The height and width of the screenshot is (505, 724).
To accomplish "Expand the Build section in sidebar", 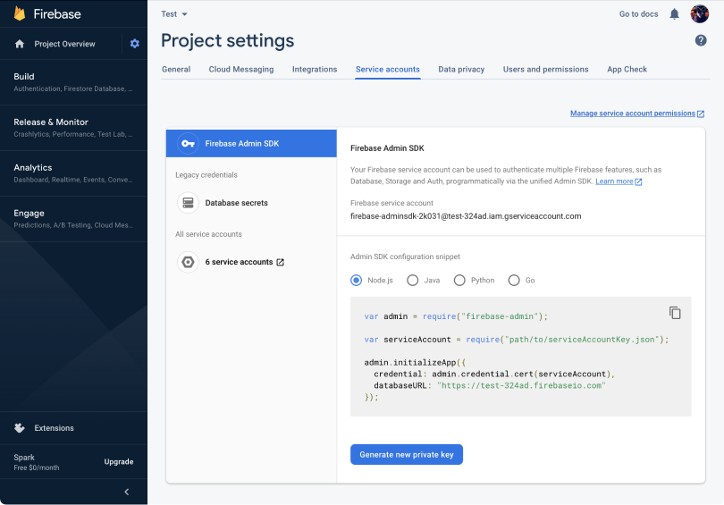I will (73, 82).
